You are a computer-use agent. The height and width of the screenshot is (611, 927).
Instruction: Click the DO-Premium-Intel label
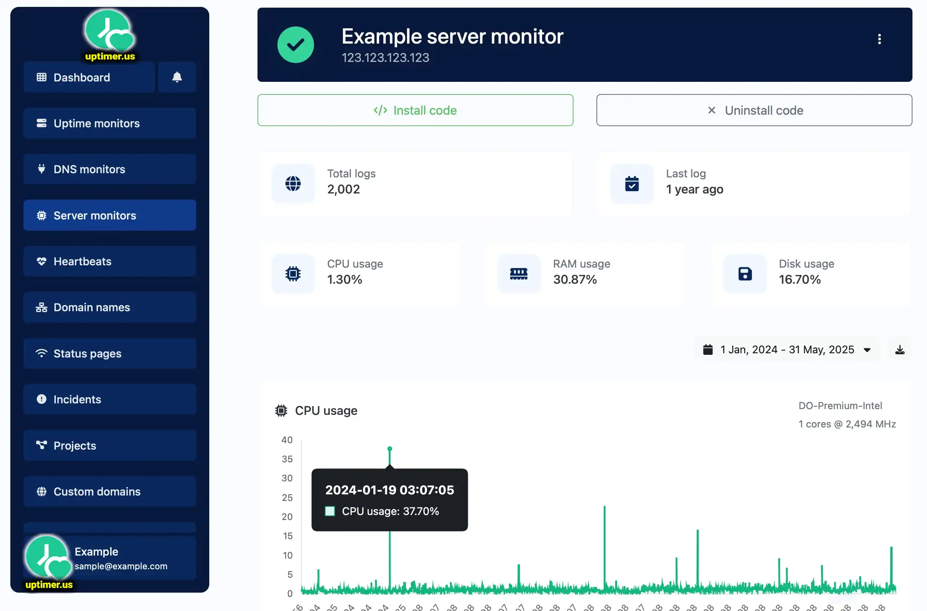tap(840, 405)
